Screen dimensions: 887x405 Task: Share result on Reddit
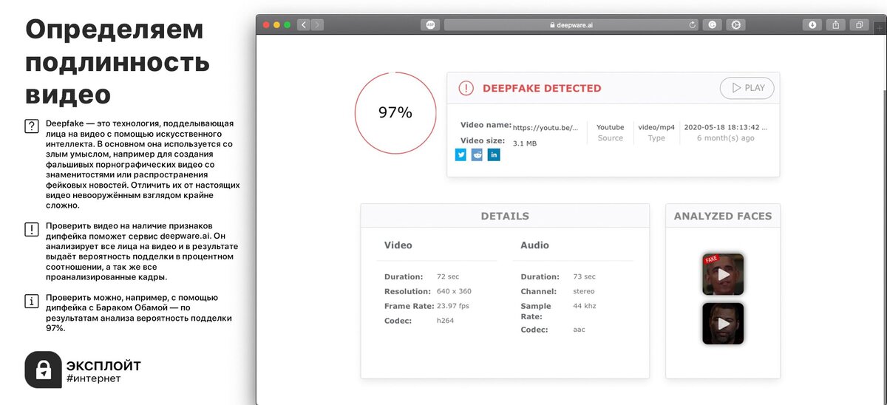(477, 154)
